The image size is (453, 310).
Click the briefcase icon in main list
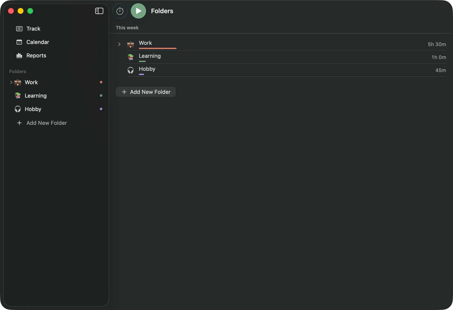point(130,45)
